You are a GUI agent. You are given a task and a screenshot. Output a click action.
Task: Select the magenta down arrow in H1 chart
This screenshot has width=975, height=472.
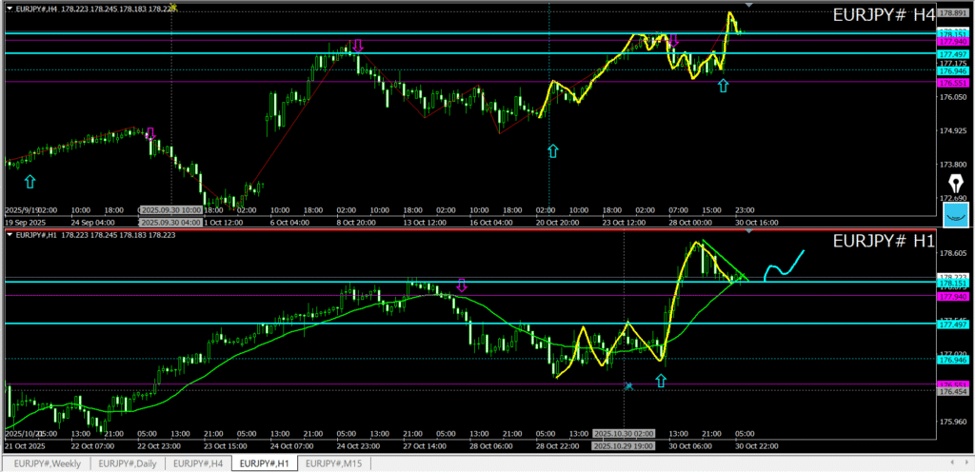pos(462,285)
